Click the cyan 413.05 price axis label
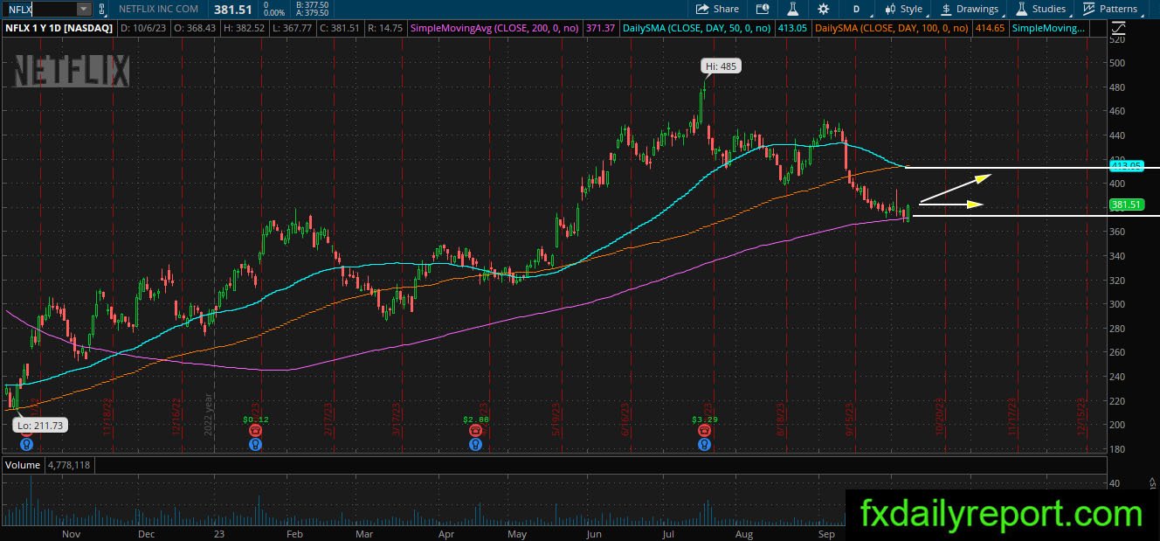The image size is (1160, 541). tap(1126, 165)
